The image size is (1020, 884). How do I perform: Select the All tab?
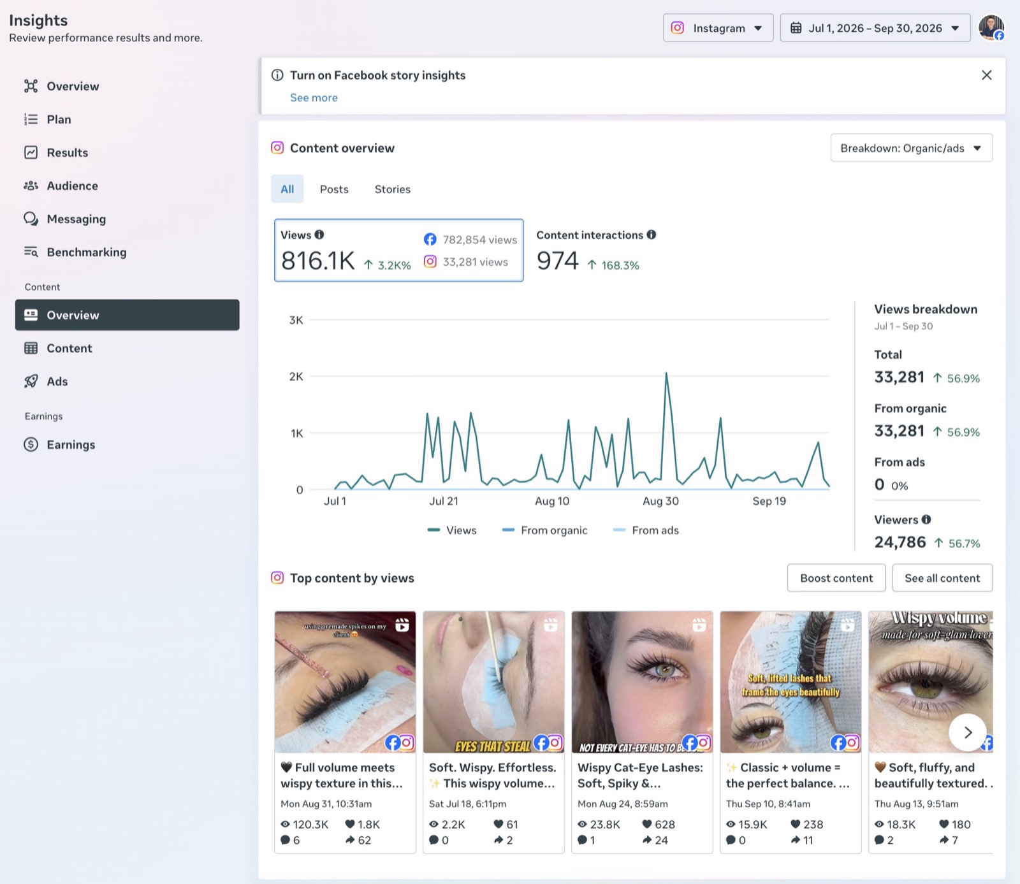point(288,189)
